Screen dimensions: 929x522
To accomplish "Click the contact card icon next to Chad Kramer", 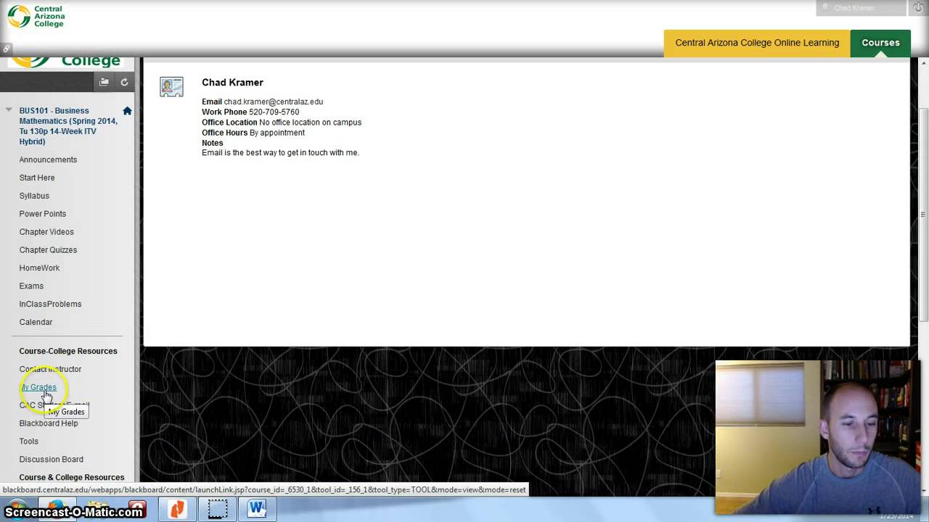I will click(171, 87).
